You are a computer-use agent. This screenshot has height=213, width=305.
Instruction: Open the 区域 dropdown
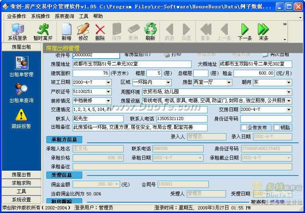tap(168, 83)
